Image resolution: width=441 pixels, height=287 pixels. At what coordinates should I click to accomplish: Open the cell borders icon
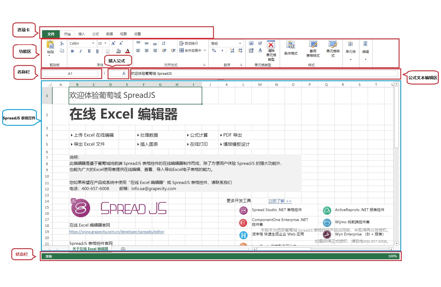pos(108,51)
